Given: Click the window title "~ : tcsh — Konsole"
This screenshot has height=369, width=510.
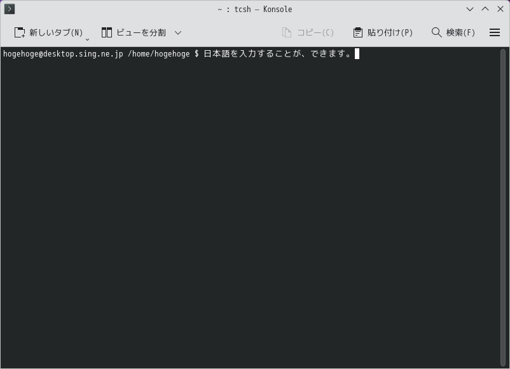Looking at the screenshot, I should [x=254, y=9].
